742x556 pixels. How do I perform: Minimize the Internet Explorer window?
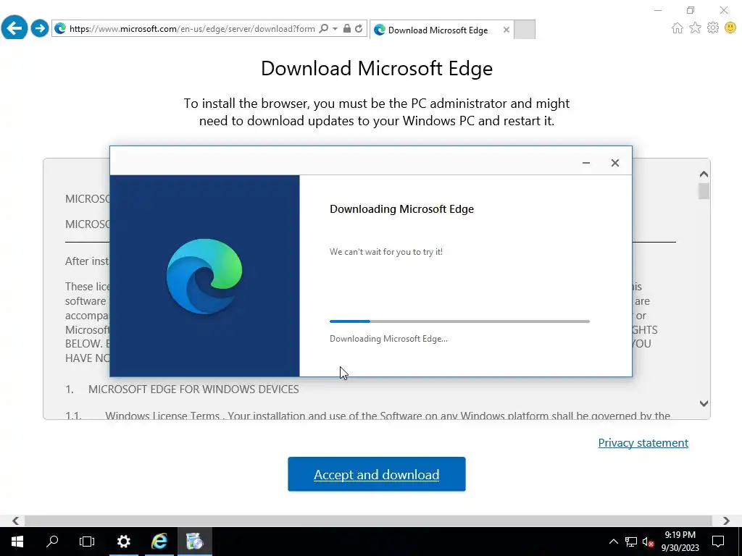658,10
